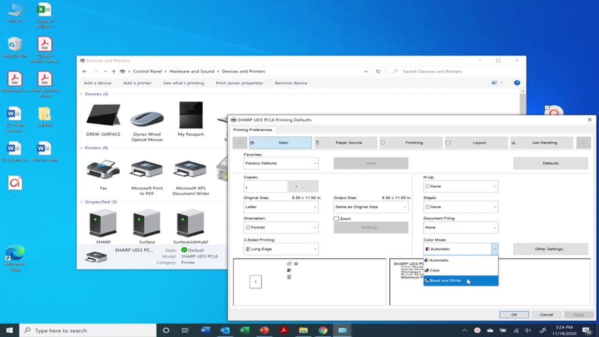
Task: Select Microsoft XPS Document Writer printer
Action: (x=190, y=177)
